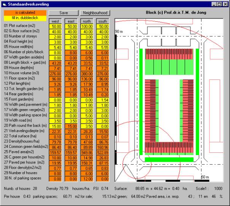This screenshot has height=206, width=230.
Task: Select north Plot surface field 100.00
Action: click(x=87, y=27)
